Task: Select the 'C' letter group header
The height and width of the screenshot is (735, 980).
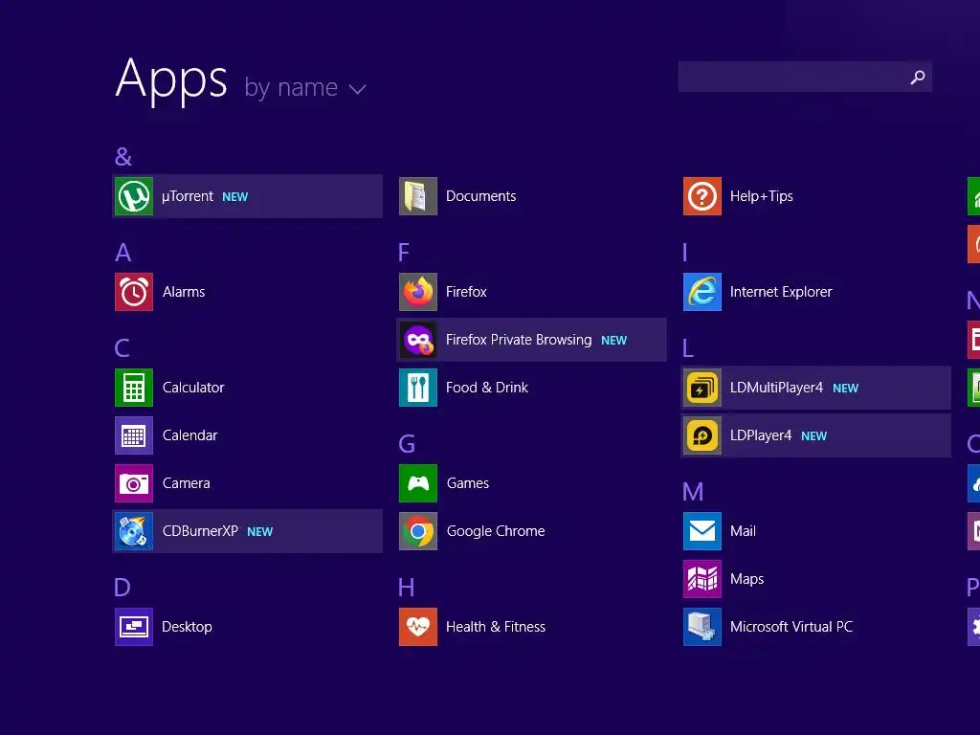Action: 122,348
